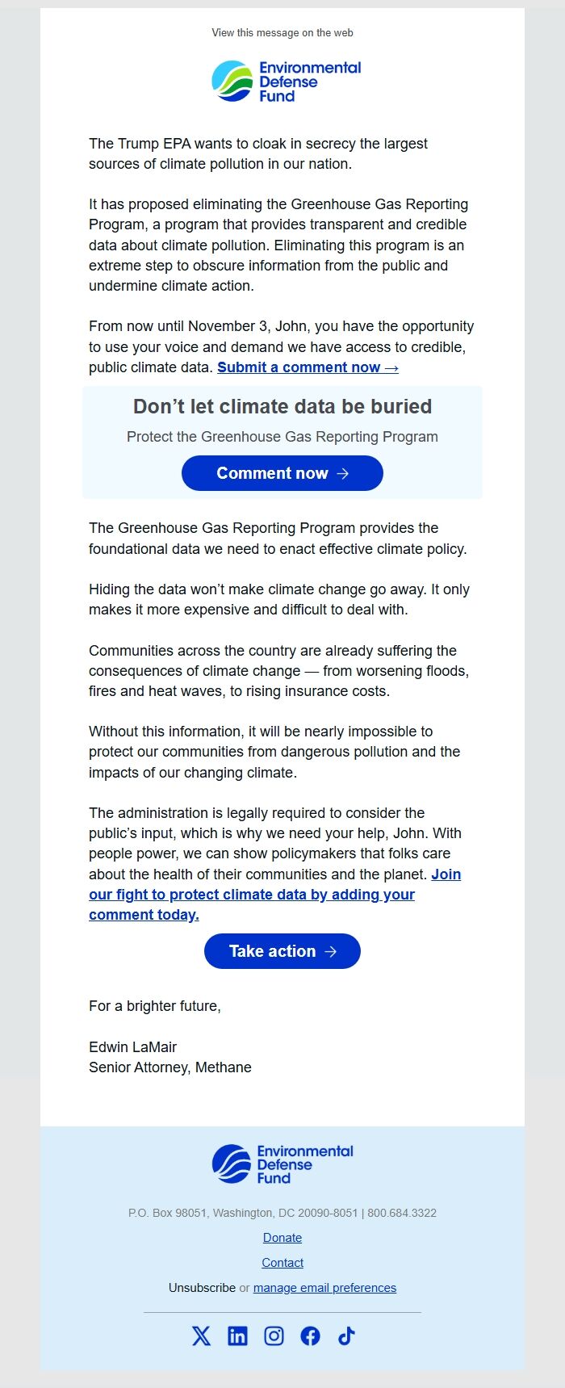Visit EDF's Instagram profile
The width and height of the screenshot is (565, 1388).
point(274,1336)
